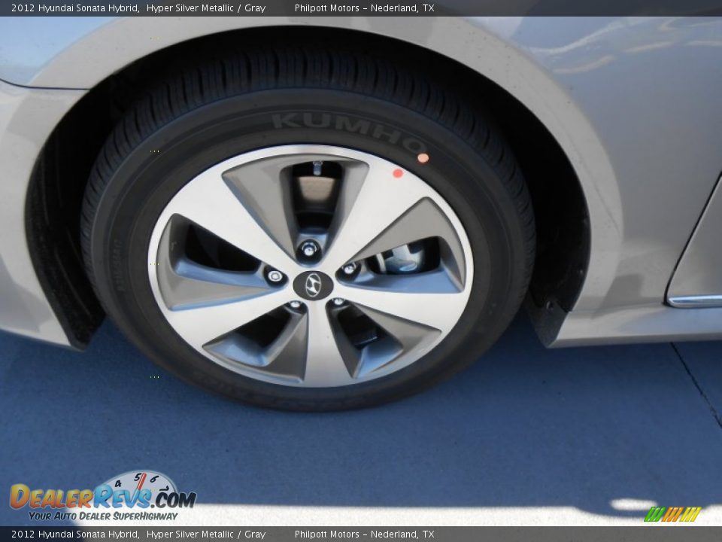Expand the top title bar
This screenshot has width=722, height=542.
(x=361, y=9)
